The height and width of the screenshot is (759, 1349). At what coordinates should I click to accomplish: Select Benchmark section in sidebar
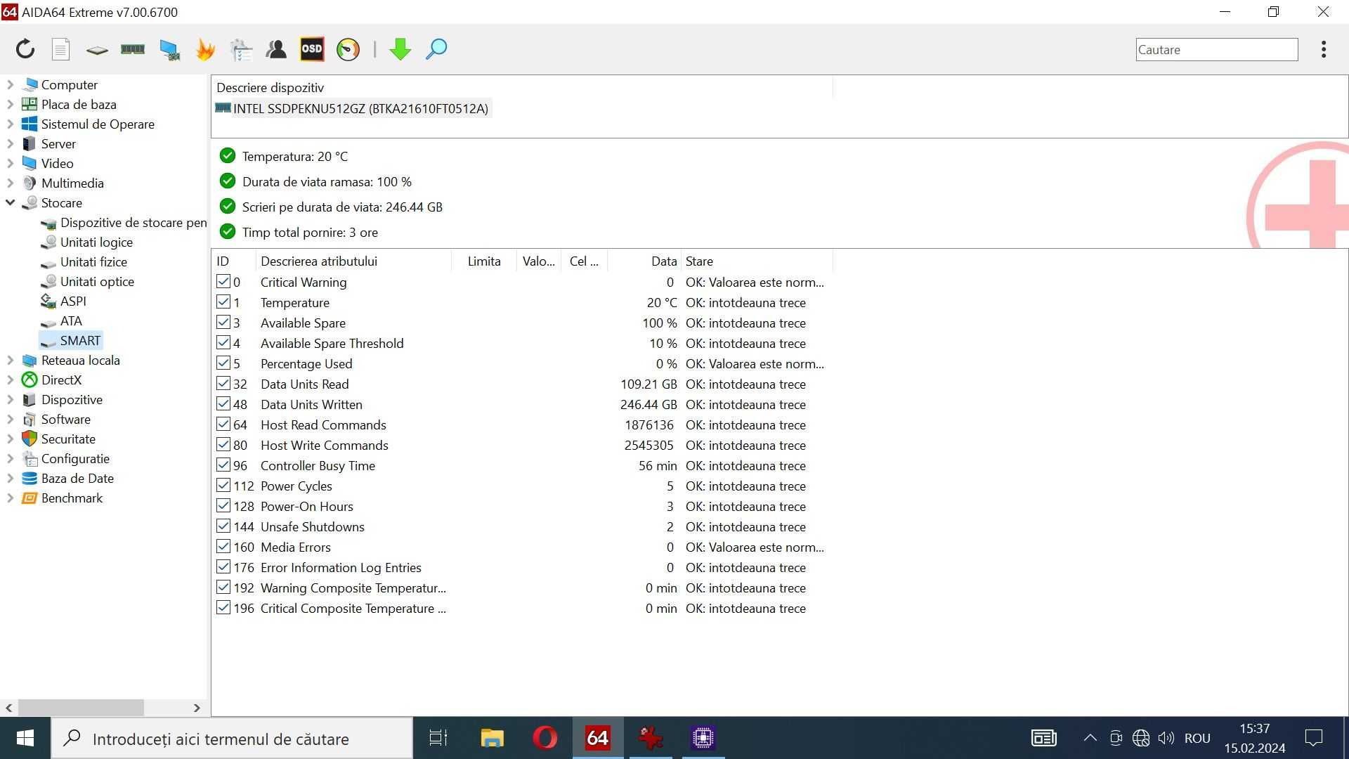72,498
